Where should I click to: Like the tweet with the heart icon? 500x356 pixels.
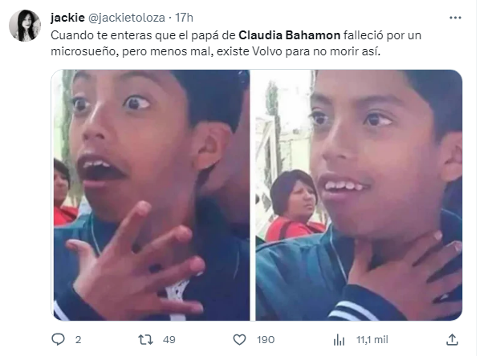(x=239, y=340)
